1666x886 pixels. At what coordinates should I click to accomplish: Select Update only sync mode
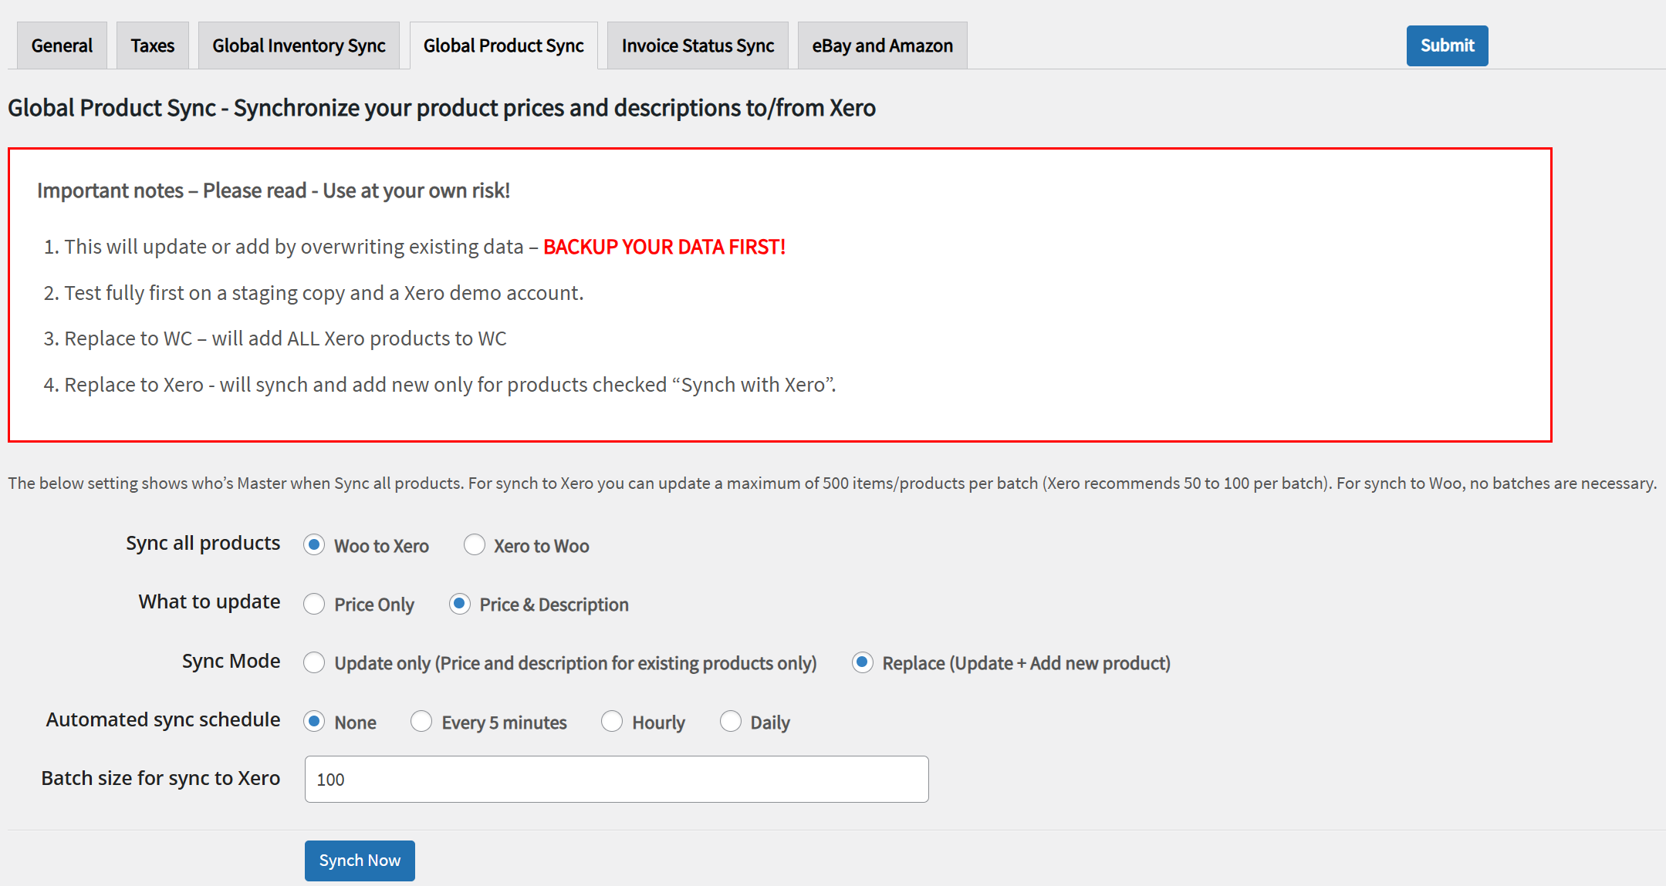(x=314, y=662)
